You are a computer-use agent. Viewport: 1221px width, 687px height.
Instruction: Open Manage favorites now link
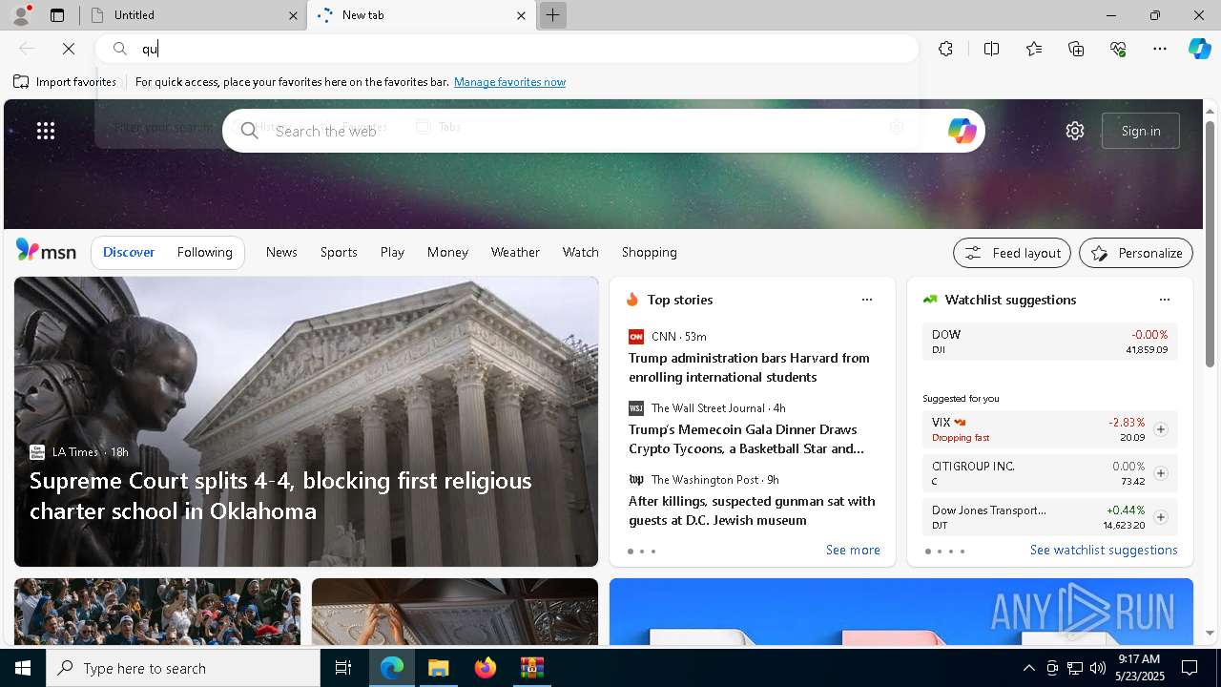click(x=509, y=82)
